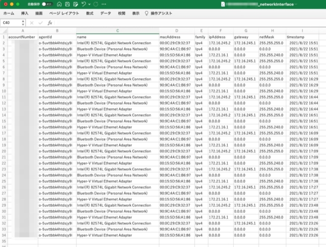Click row 29 timestamp 2021/8/22 23:48 cell
The height and width of the screenshot is (247, 326).
[x=302, y=205]
